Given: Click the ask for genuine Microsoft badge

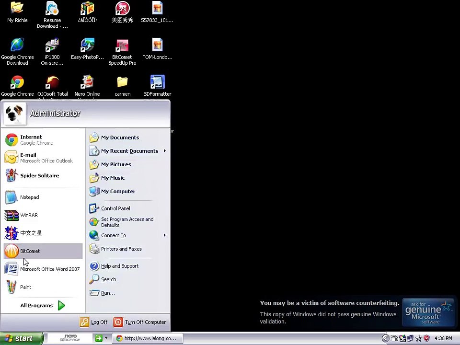Looking at the screenshot, I should click(428, 312).
